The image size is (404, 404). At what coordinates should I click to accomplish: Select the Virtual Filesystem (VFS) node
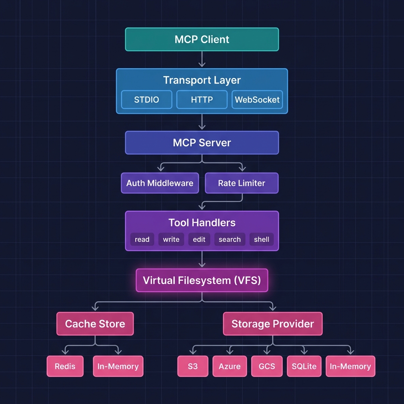click(202, 281)
